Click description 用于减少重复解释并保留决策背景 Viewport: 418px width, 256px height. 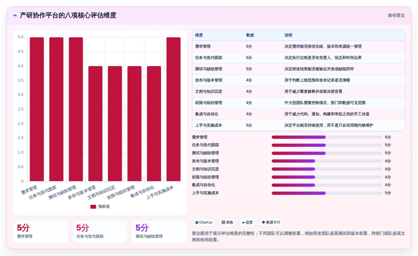coord(313,92)
